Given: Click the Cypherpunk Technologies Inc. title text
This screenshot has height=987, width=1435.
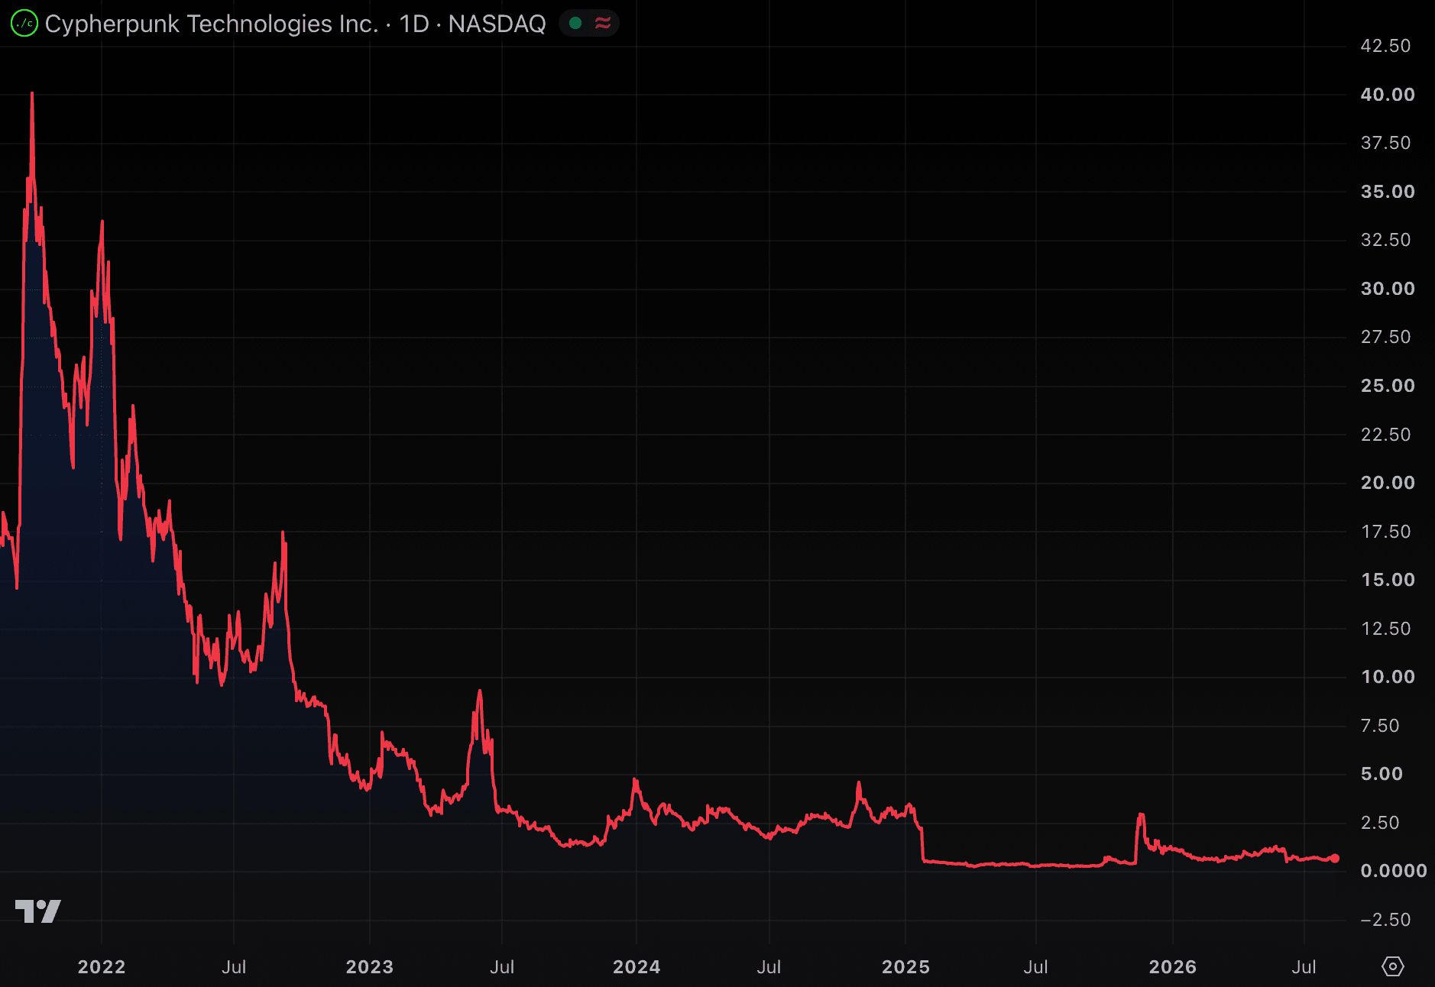Looking at the screenshot, I should (x=212, y=24).
